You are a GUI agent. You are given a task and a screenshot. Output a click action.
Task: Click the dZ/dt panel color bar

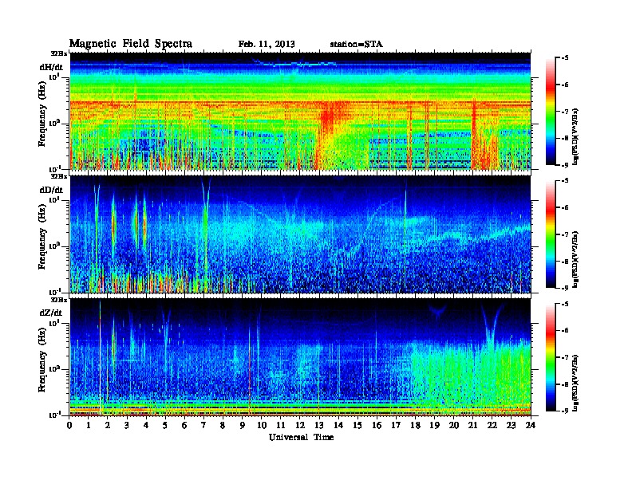pos(551,356)
